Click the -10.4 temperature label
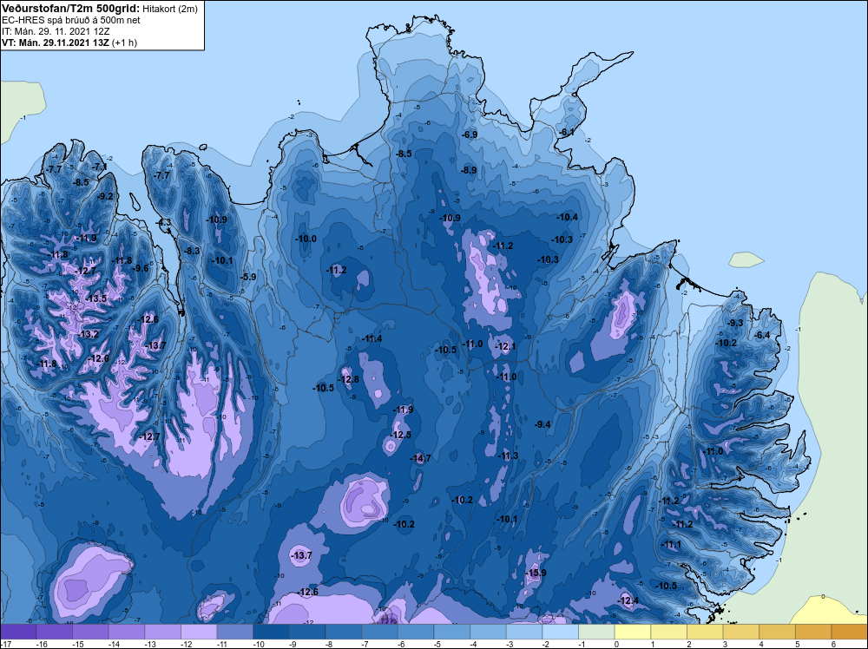 pos(568,218)
